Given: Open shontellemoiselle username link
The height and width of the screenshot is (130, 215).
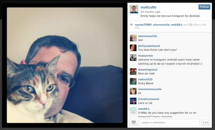Looking at the screenshot, I should click(x=150, y=89).
